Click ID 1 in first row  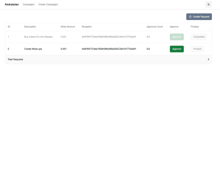tap(8, 37)
